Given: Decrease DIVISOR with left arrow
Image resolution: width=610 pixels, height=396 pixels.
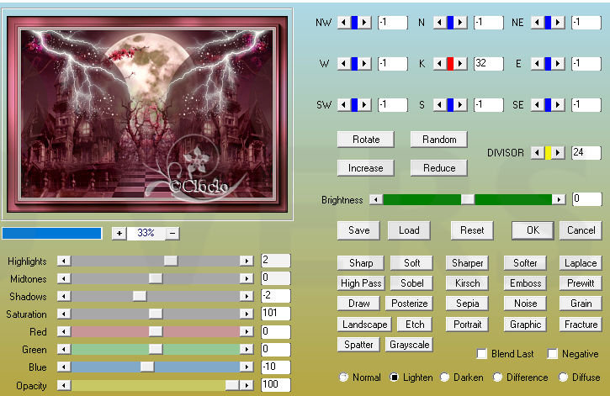Looking at the screenshot, I should pos(538,153).
